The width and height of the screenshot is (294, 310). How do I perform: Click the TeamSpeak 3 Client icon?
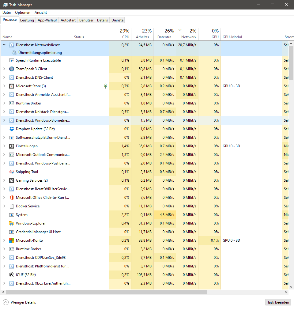[12, 69]
